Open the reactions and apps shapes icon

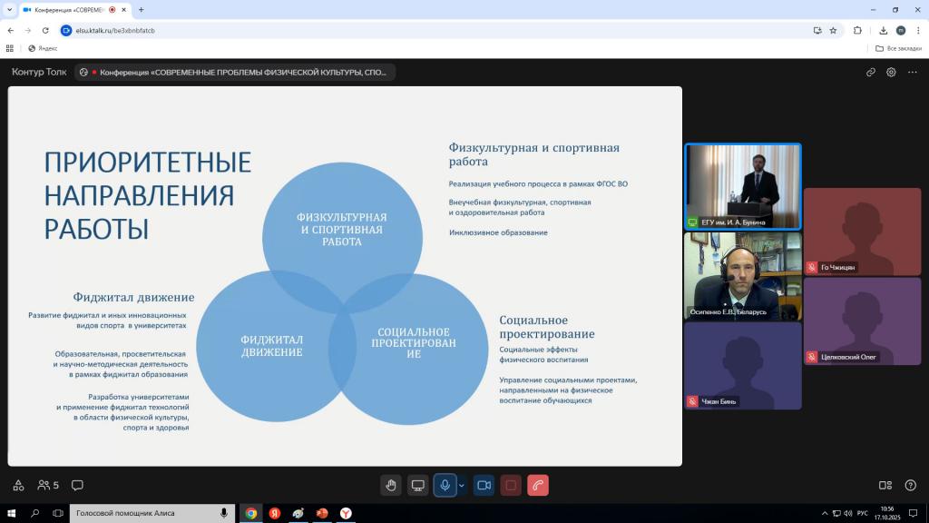point(17,485)
